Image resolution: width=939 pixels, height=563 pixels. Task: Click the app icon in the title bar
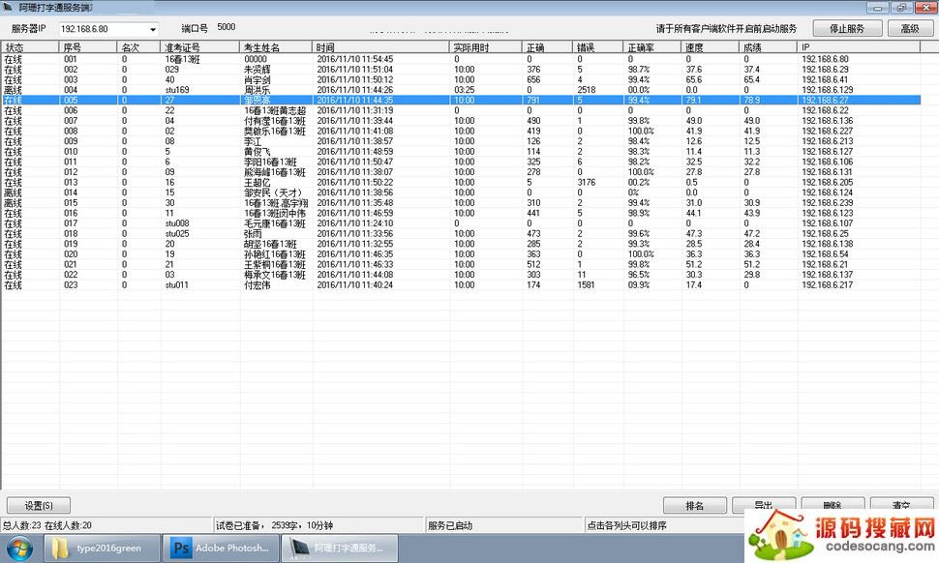pos(8,7)
